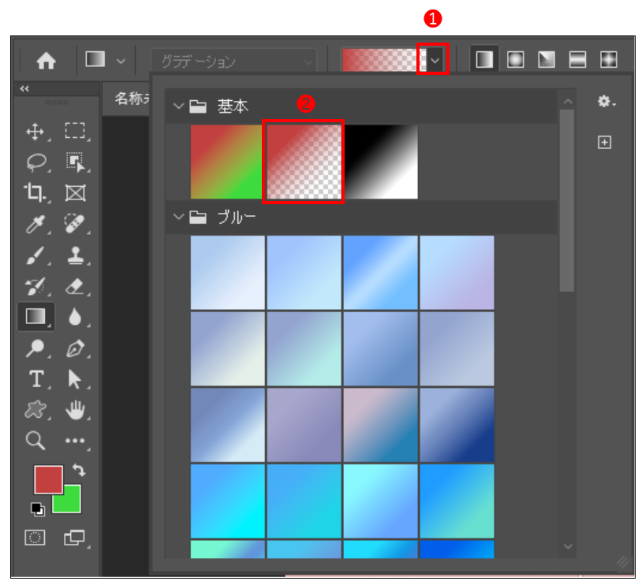This screenshot has height=581, width=638.
Task: Open the gradient picker dropdown arrow
Action: pyautogui.click(x=435, y=60)
